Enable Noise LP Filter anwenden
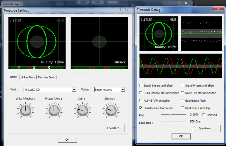This screenshot has height=146, width=226. 182,93
